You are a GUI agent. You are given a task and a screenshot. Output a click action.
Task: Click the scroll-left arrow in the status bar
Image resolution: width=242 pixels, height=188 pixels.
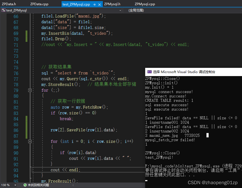pyautogui.click(x=73, y=185)
